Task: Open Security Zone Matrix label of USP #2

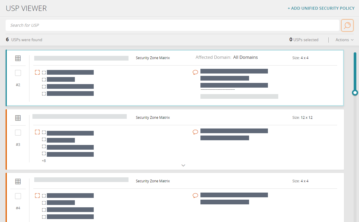Action: coord(153,58)
